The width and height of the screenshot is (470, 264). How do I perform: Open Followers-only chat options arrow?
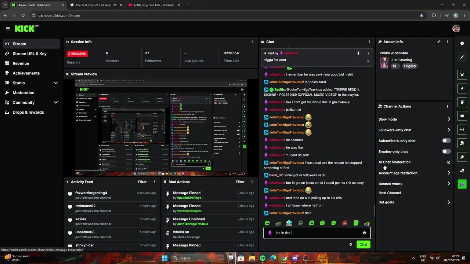(449, 130)
